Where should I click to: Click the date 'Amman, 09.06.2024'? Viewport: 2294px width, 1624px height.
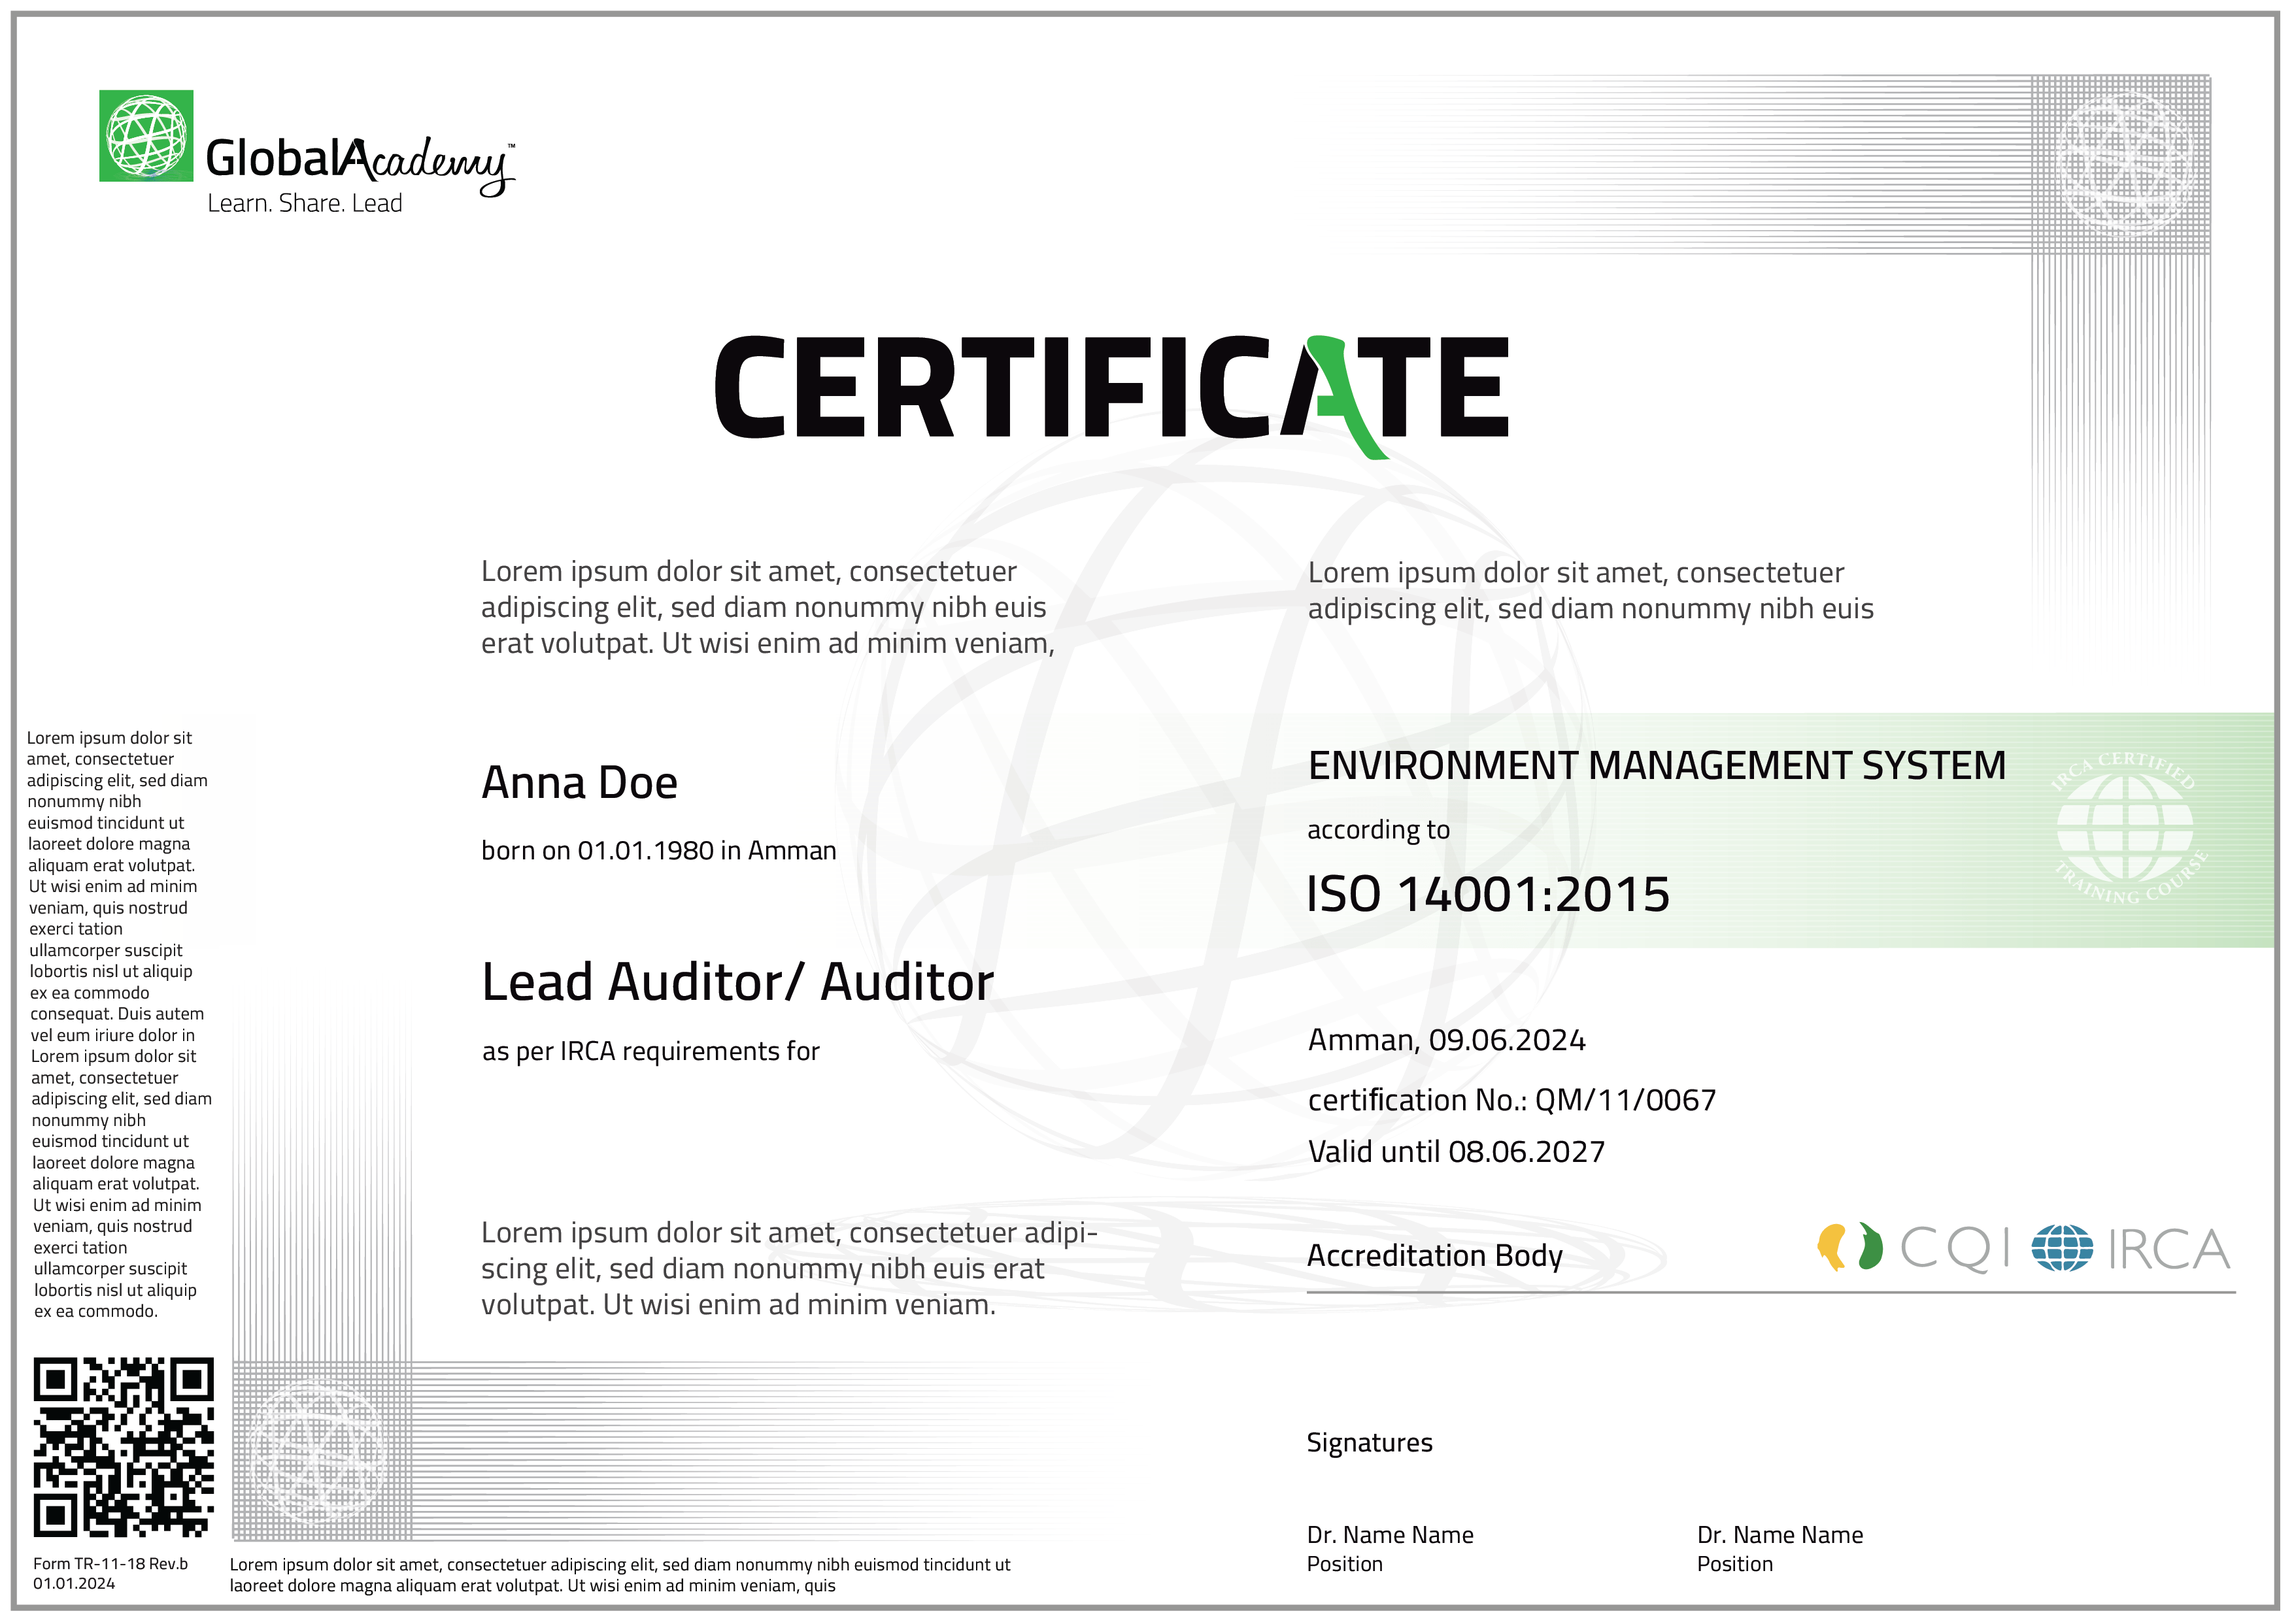point(1447,1041)
